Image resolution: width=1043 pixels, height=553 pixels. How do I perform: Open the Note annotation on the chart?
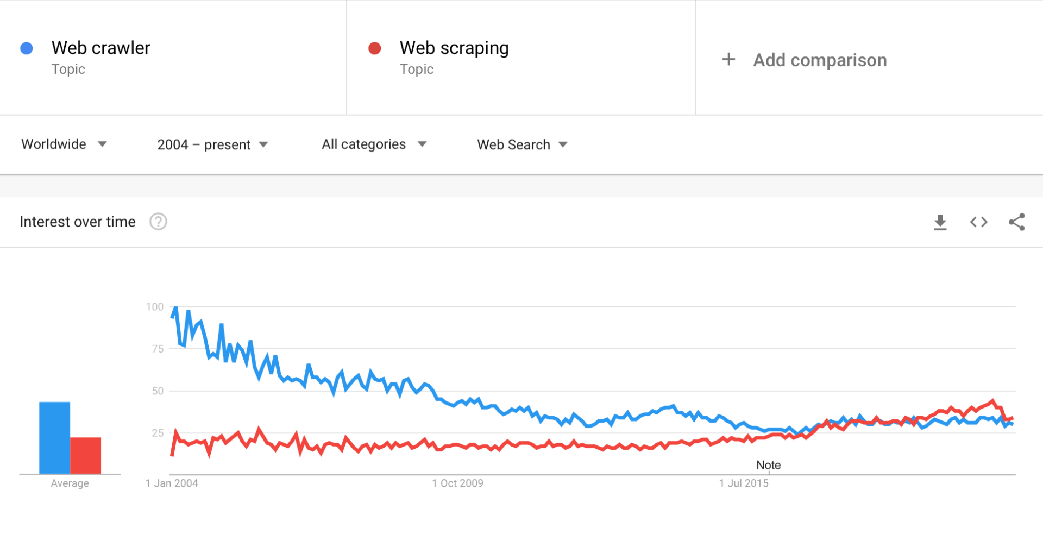[768, 465]
